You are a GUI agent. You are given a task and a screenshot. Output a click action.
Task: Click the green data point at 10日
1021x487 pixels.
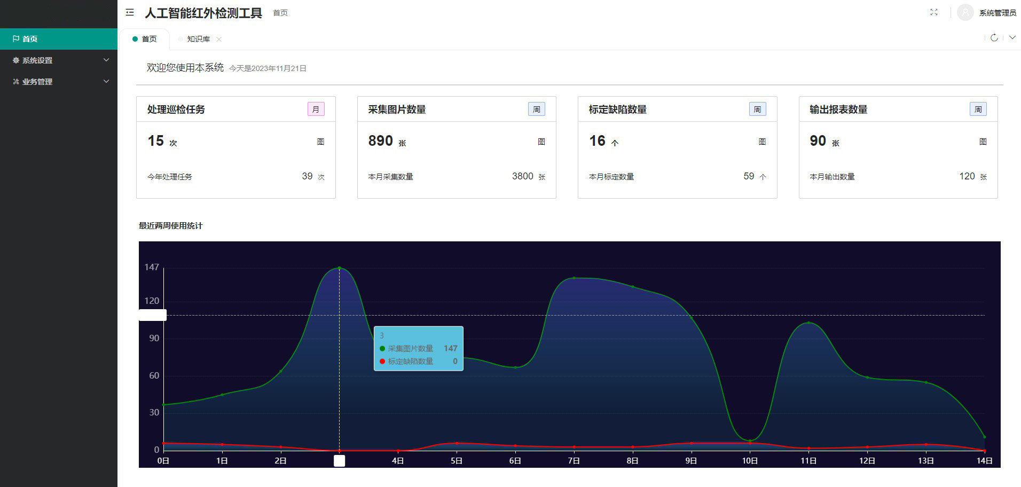point(750,441)
